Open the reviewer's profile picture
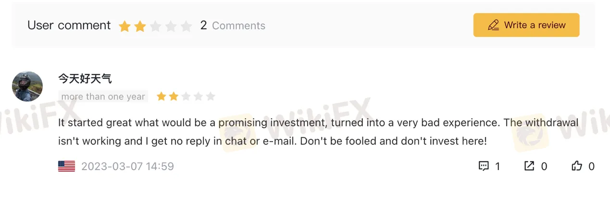Viewport: 610px width, 197px height. tap(27, 86)
